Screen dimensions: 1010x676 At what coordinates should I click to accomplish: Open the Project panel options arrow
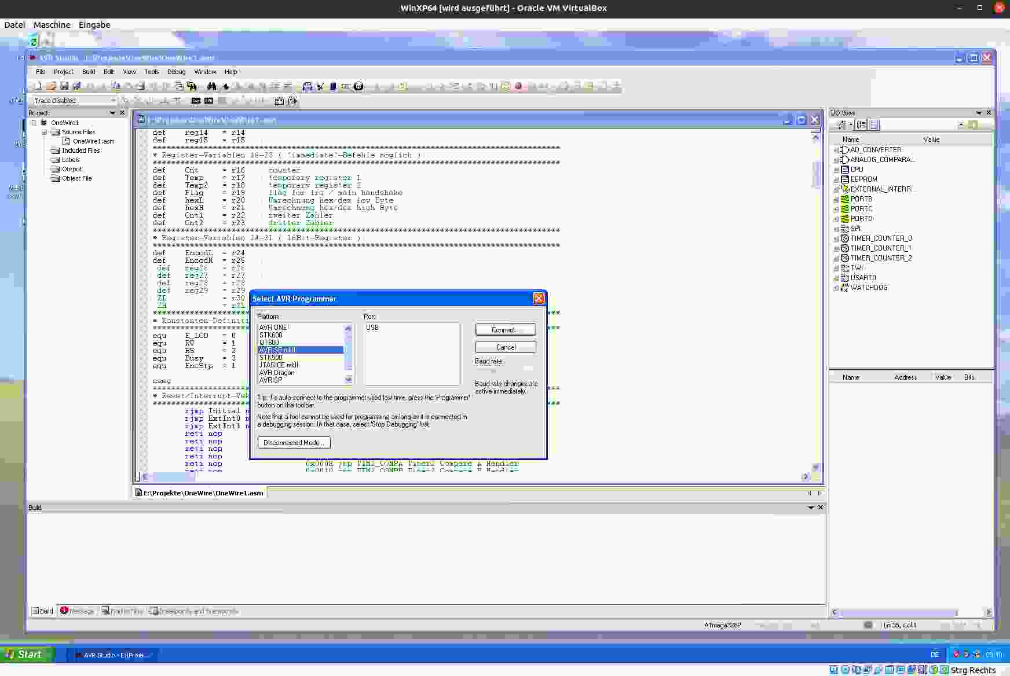click(x=112, y=113)
